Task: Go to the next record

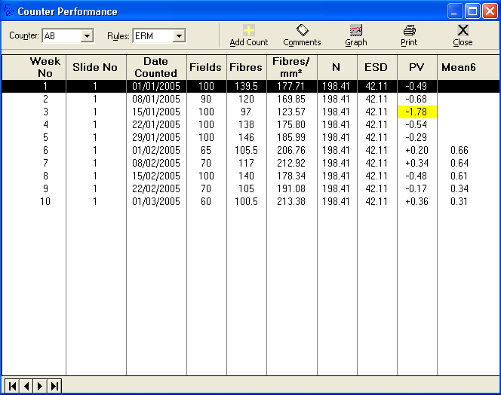Action: pyautogui.click(x=40, y=386)
